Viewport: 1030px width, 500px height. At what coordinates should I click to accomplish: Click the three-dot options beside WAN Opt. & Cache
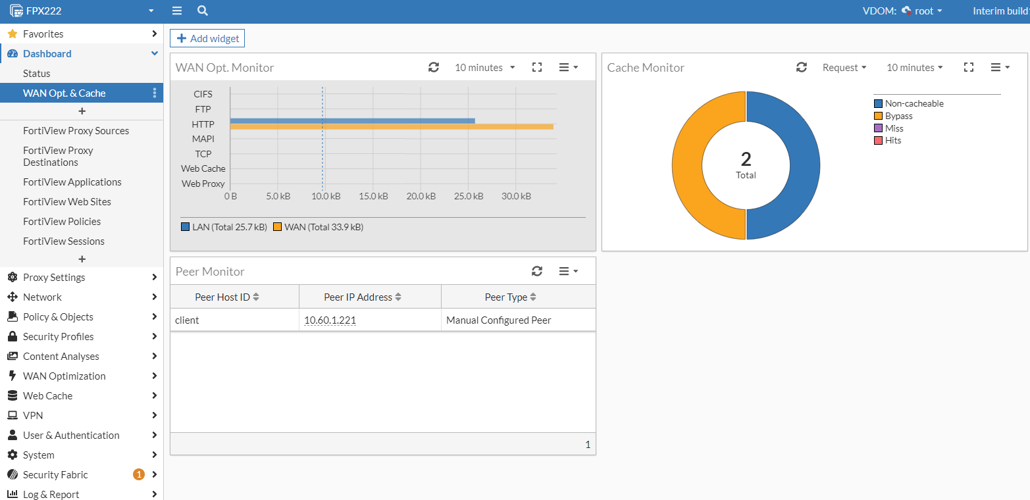[x=155, y=93]
